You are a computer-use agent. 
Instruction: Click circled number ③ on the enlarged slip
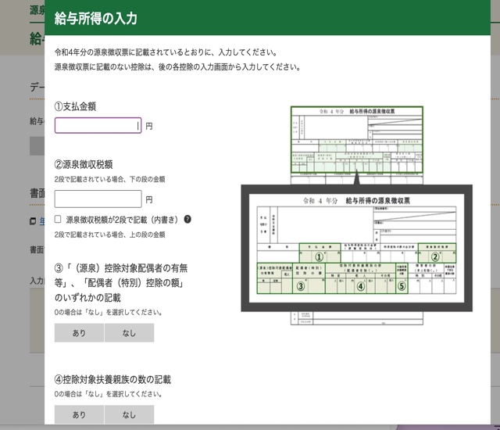point(300,286)
